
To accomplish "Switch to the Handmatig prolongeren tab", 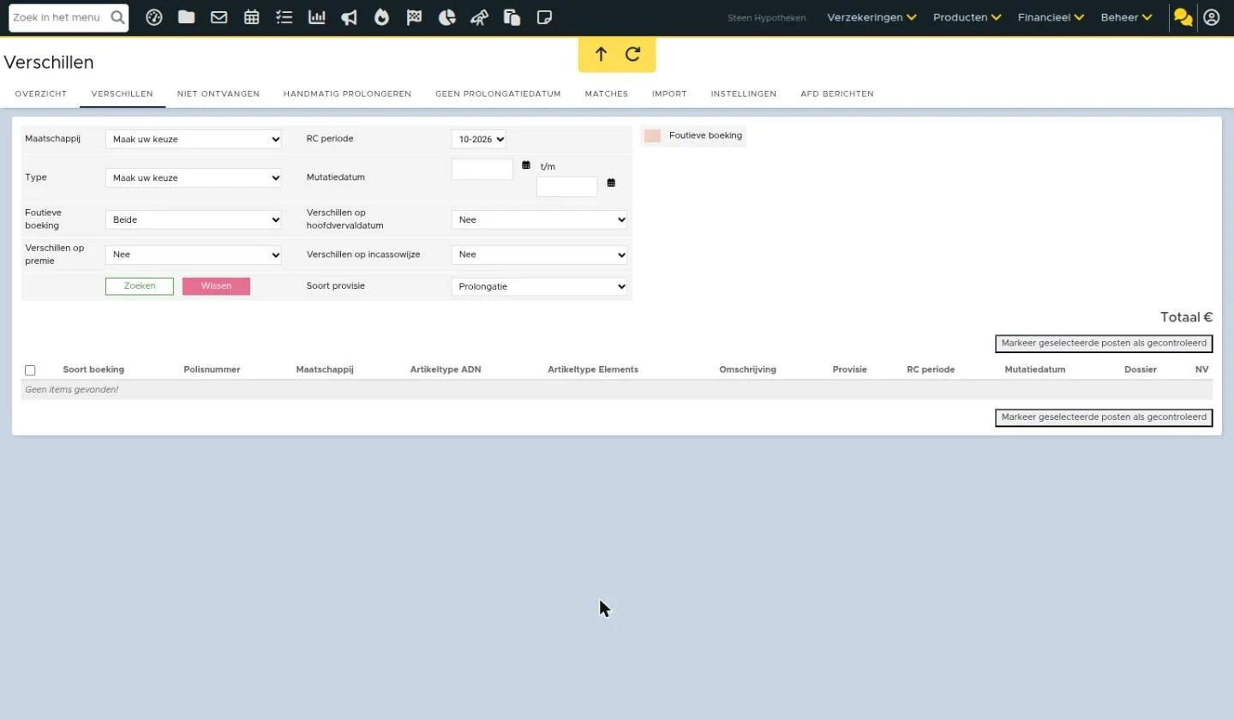I will (x=347, y=93).
